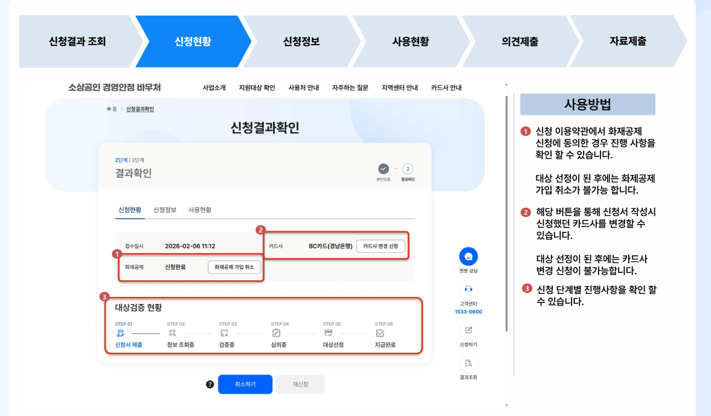Select the 신청현황 step tab

[193, 41]
